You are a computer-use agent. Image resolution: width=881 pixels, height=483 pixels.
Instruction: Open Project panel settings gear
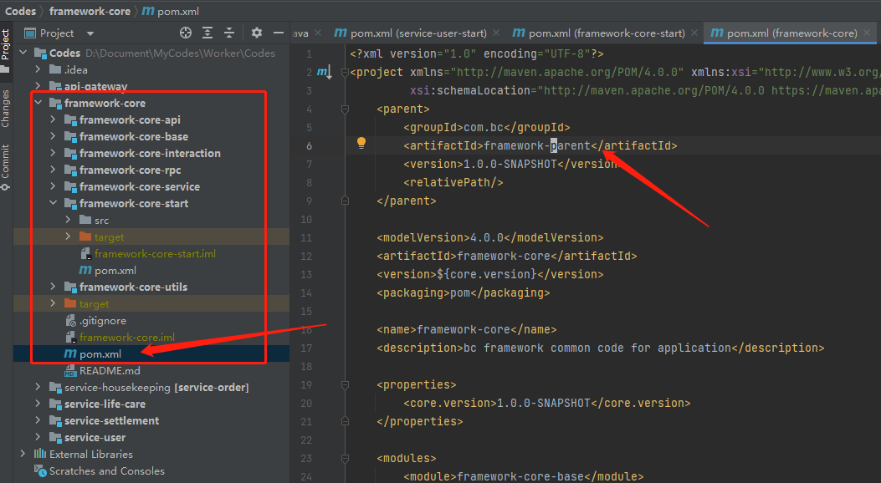(x=257, y=33)
